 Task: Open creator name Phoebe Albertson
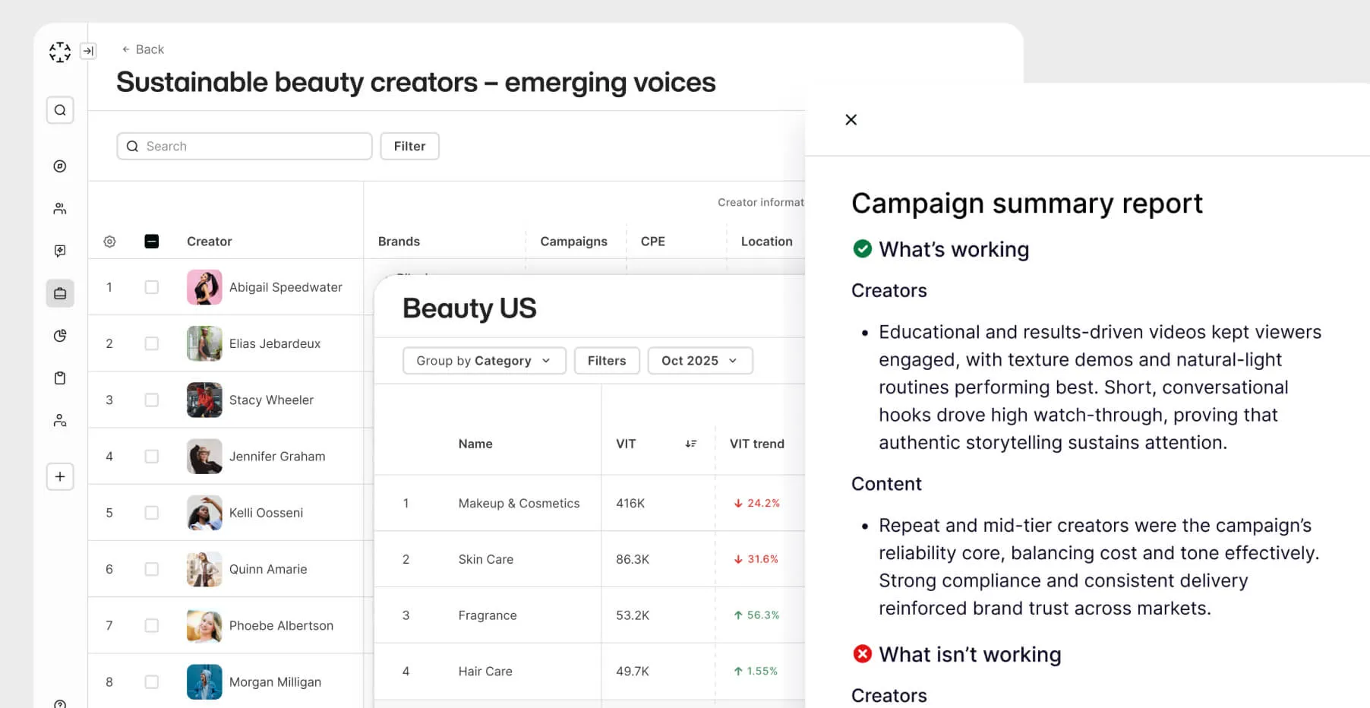(x=281, y=625)
